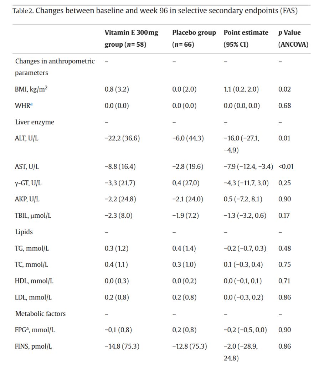
Task: Click the ALT, U/L row label
Action: point(27,138)
